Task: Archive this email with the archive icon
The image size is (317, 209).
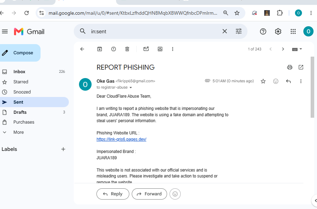Action: click(100, 49)
